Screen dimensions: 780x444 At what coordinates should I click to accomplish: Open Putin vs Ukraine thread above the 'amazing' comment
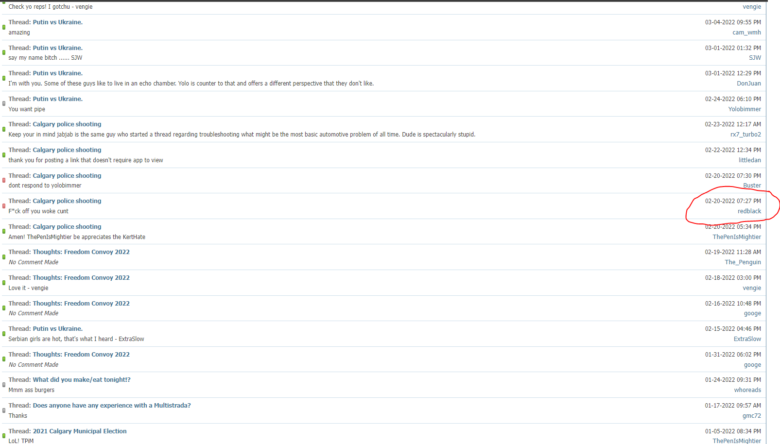coord(58,22)
